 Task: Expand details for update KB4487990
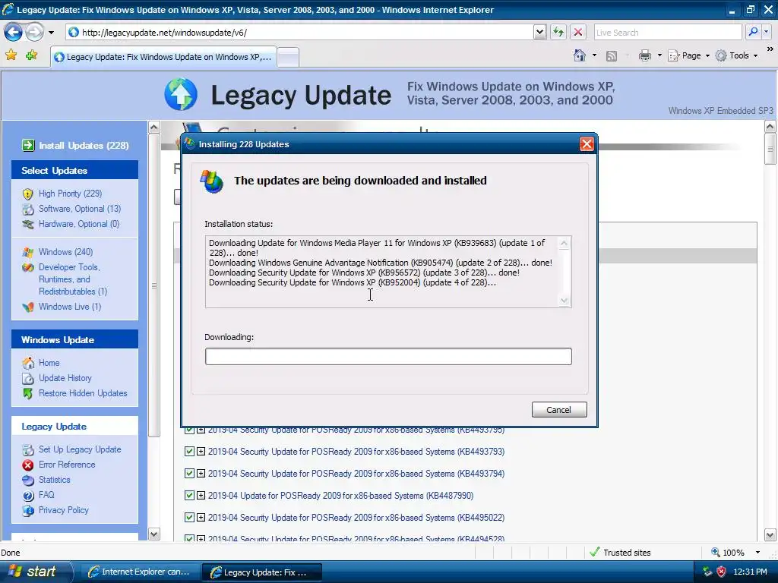[x=201, y=495]
